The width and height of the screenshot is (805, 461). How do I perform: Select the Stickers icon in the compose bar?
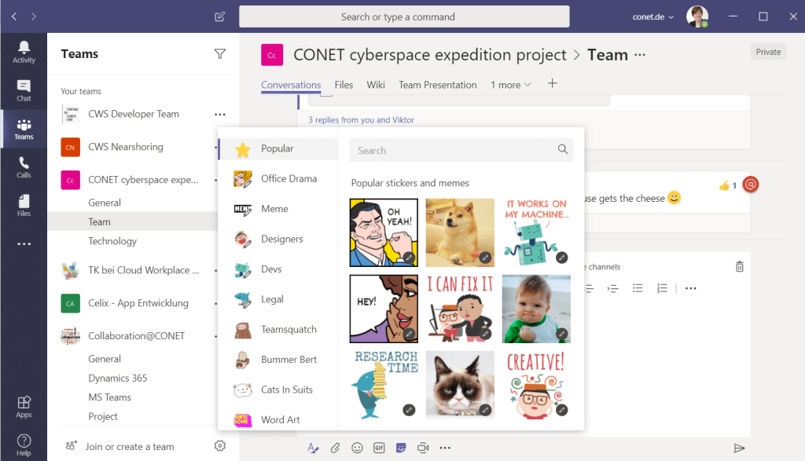click(400, 448)
